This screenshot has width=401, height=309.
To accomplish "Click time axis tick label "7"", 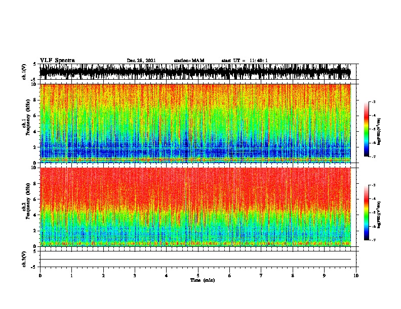I will 261,276.
